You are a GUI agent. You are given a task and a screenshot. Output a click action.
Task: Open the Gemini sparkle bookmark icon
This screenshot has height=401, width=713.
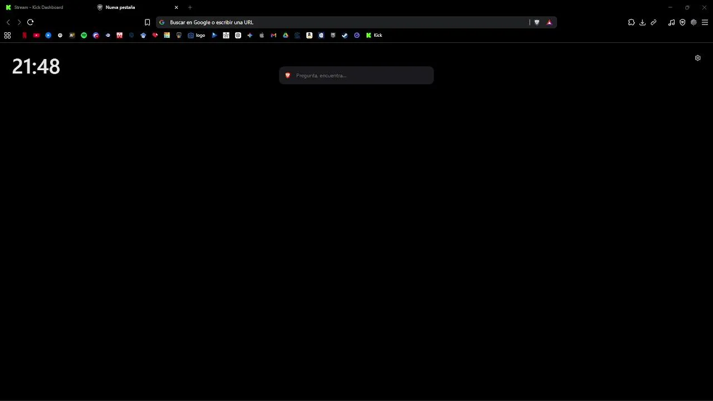click(250, 35)
